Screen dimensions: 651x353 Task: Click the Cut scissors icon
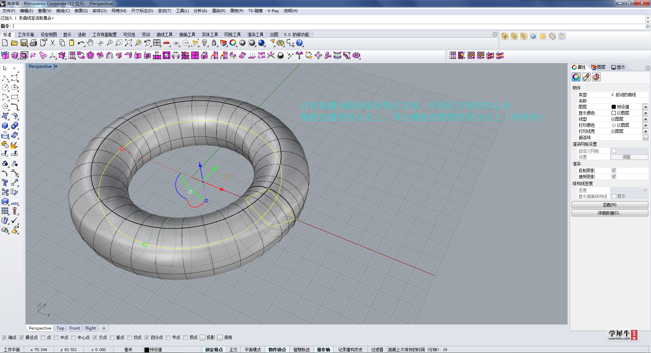coord(53,43)
